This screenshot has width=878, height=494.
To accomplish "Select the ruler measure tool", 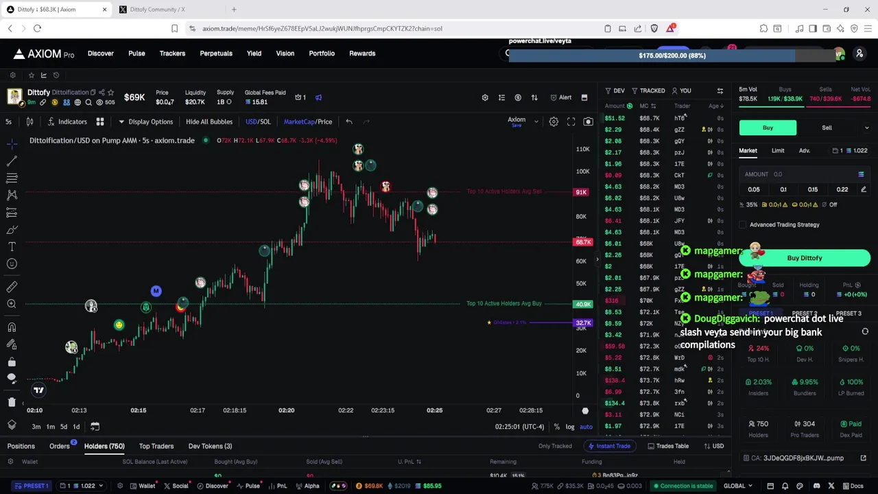I will (12, 287).
